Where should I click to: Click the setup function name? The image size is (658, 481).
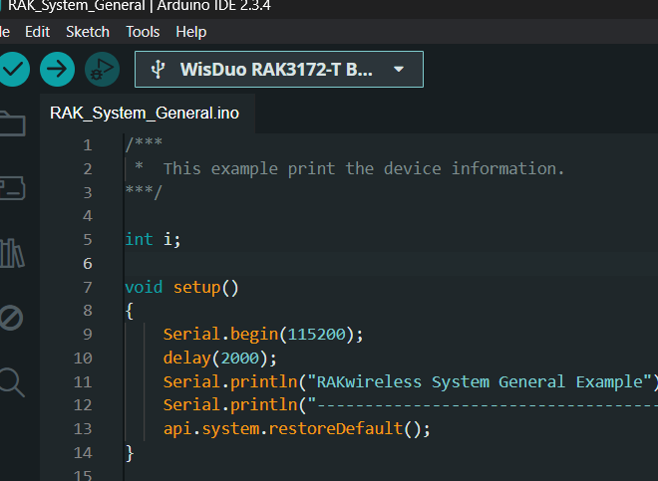click(197, 288)
